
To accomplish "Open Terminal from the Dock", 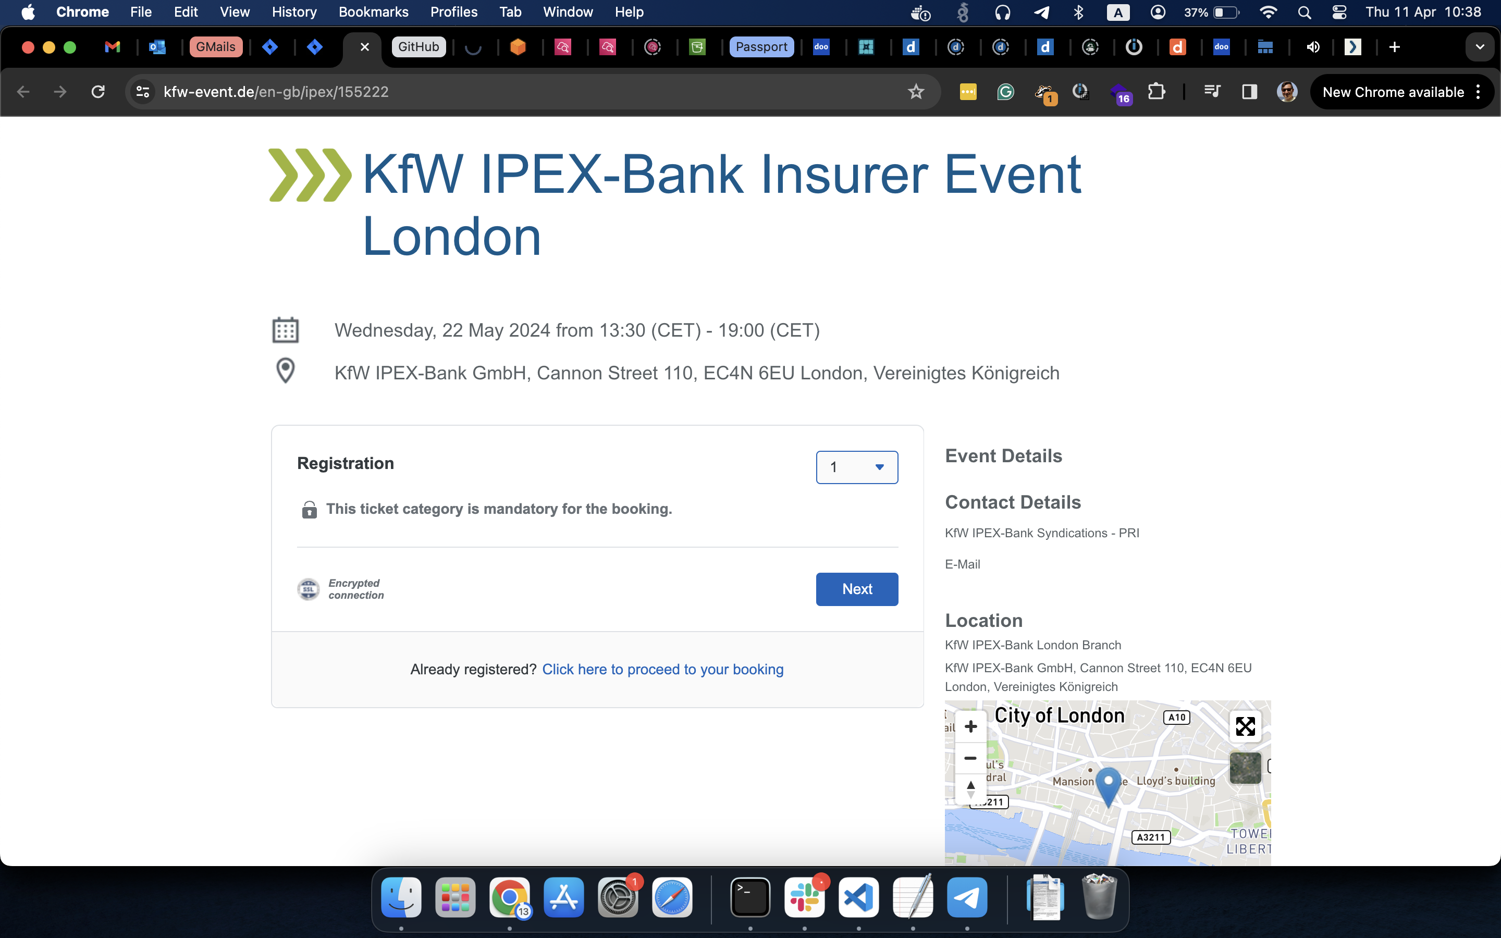I will coord(750,897).
